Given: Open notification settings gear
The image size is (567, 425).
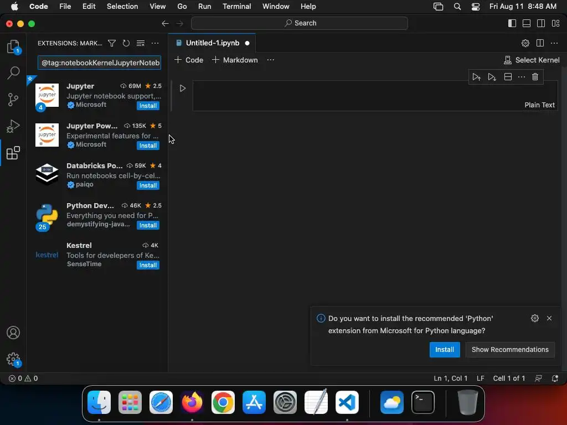Looking at the screenshot, I should tap(535, 318).
